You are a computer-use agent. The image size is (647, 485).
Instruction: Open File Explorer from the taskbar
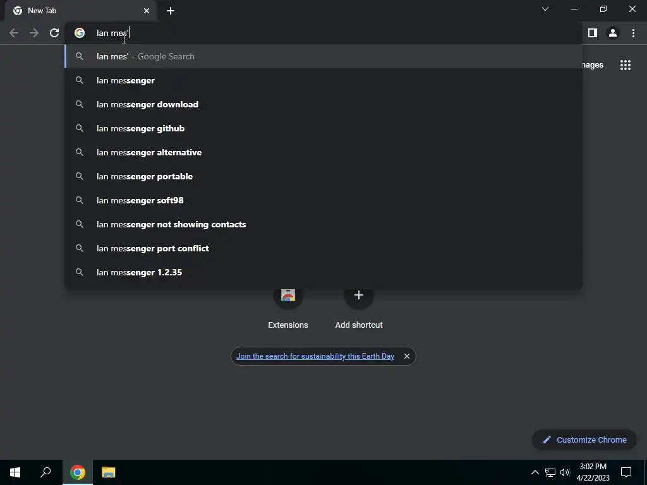pyautogui.click(x=109, y=472)
